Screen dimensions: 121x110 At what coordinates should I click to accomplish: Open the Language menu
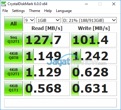(x=64, y=11)
